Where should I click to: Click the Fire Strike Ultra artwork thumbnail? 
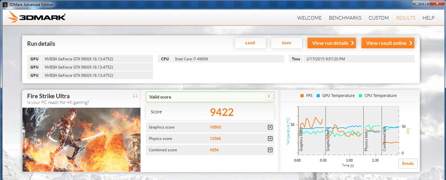tap(81, 140)
